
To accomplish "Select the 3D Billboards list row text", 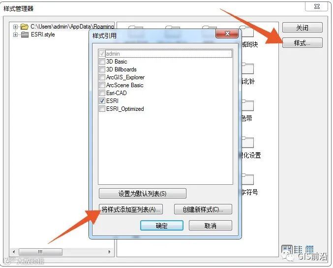I will [x=121, y=69].
